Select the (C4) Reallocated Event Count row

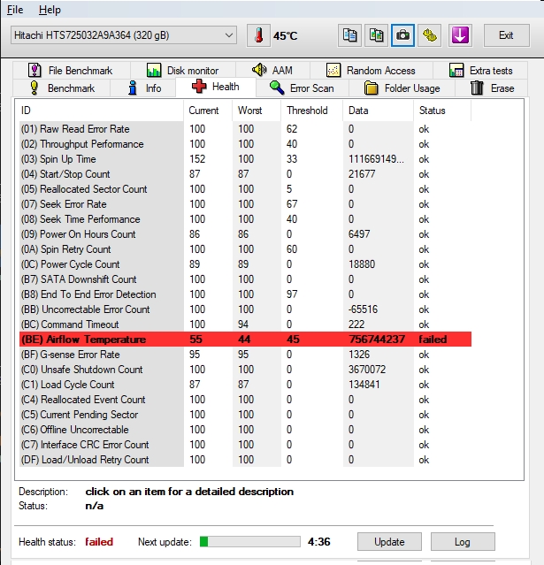point(245,400)
